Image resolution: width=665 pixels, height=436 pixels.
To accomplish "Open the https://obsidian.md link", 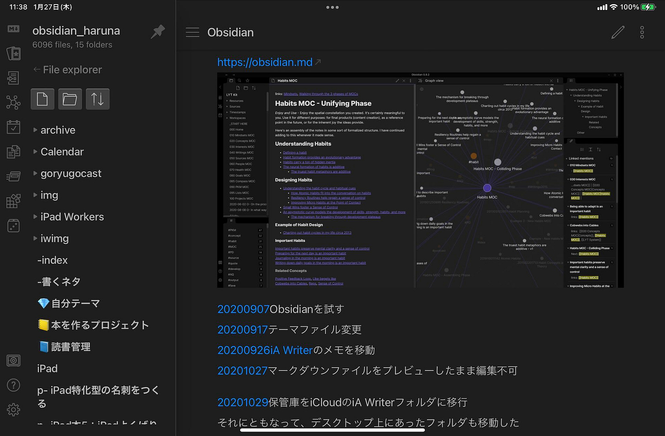I will [x=265, y=62].
